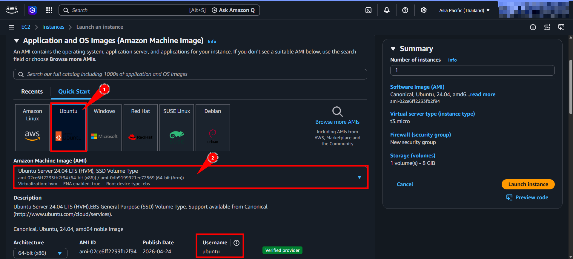573x259 pixels.
Task: Click the Browse more AMIs magnifier icon
Action: 337,111
